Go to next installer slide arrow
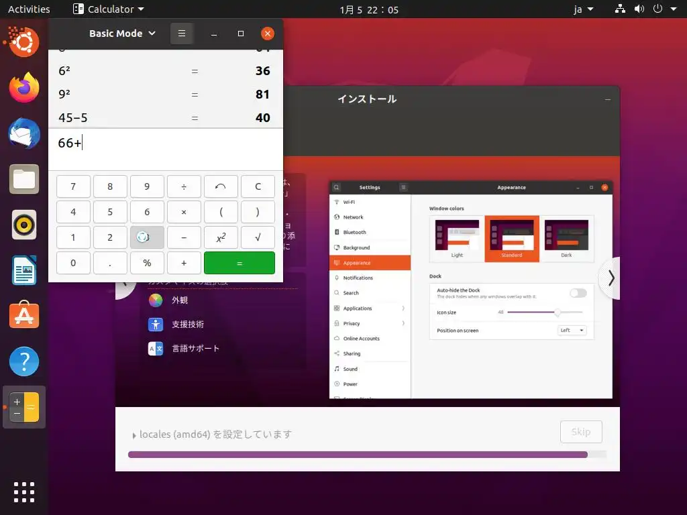This screenshot has height=515, width=687. (x=611, y=278)
